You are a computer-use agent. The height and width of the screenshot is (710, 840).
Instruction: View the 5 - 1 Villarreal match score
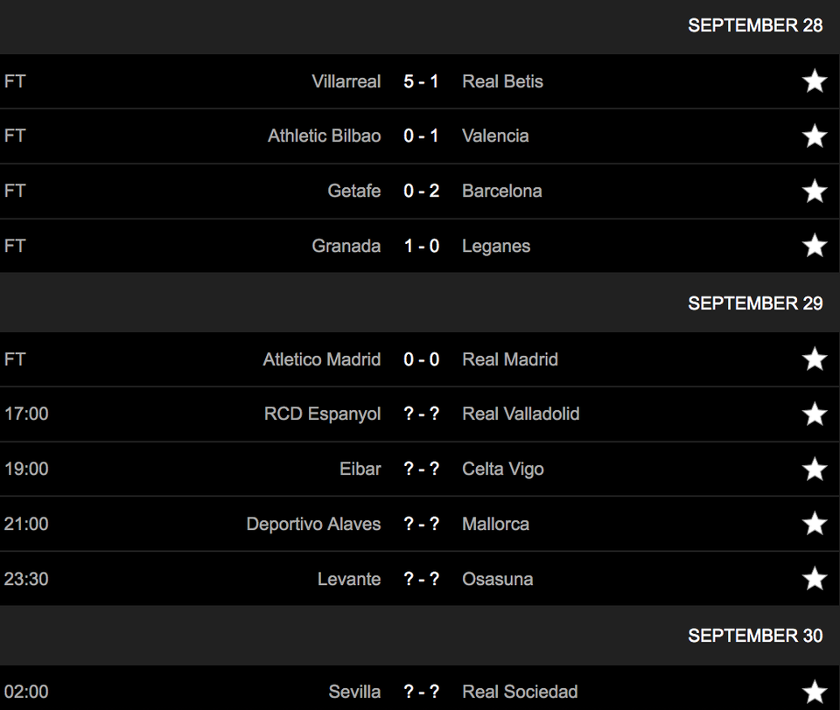click(421, 81)
